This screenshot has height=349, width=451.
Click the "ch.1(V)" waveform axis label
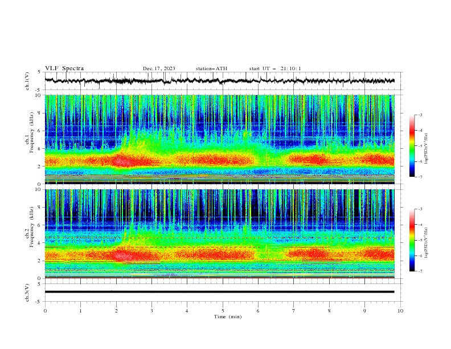pos(27,81)
